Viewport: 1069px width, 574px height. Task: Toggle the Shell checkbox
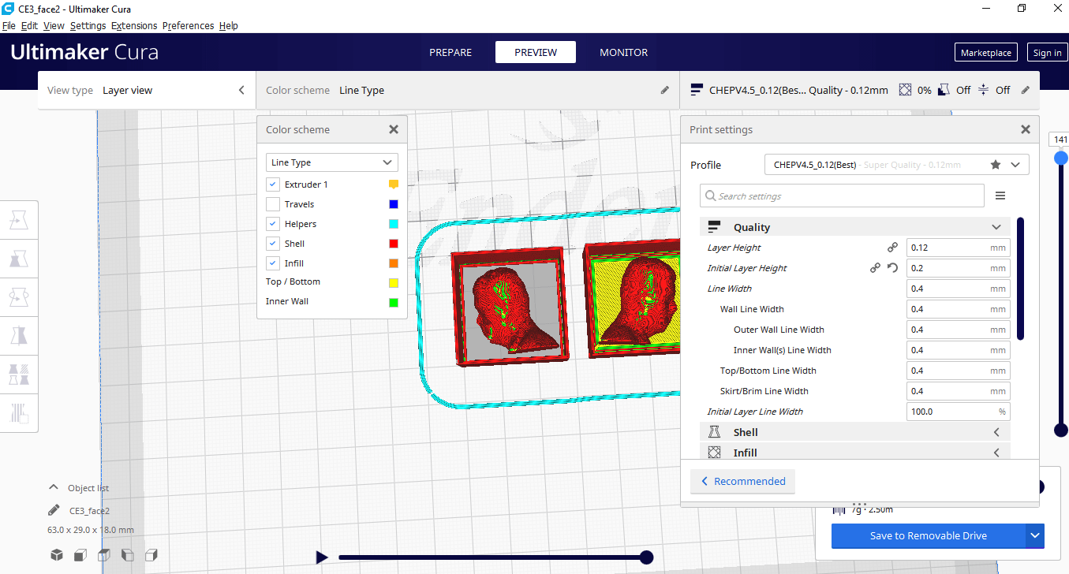coord(273,244)
